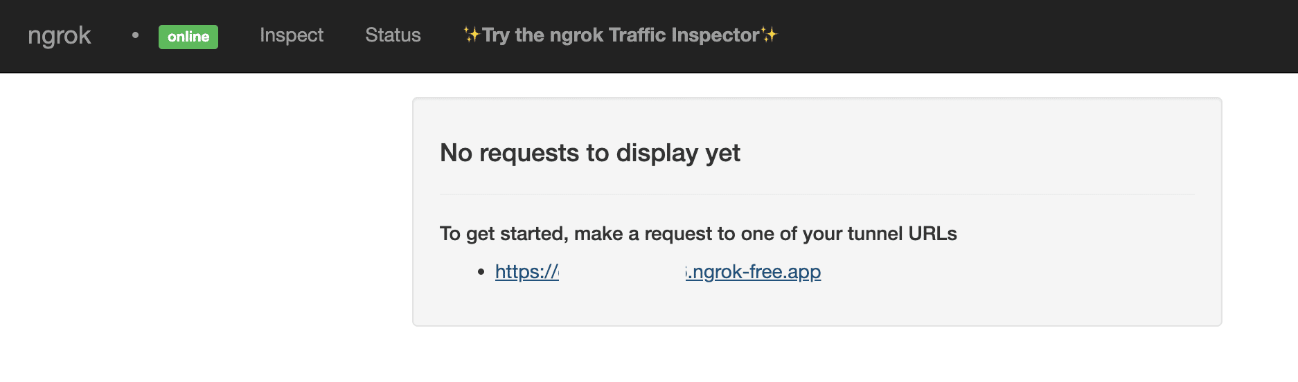Image resolution: width=1298 pixels, height=382 pixels.
Task: Click the ngrok logo in the navbar
Action: [59, 36]
